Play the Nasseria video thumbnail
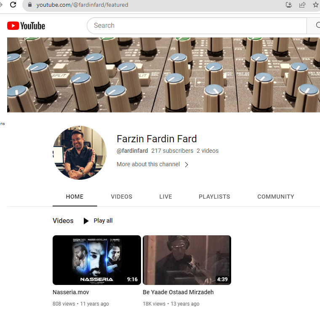Viewport: 320px width, 314px height. pyautogui.click(x=97, y=260)
